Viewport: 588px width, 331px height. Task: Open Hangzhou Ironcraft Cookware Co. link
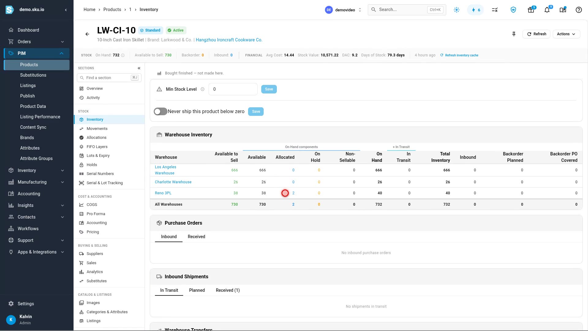pyautogui.click(x=229, y=40)
